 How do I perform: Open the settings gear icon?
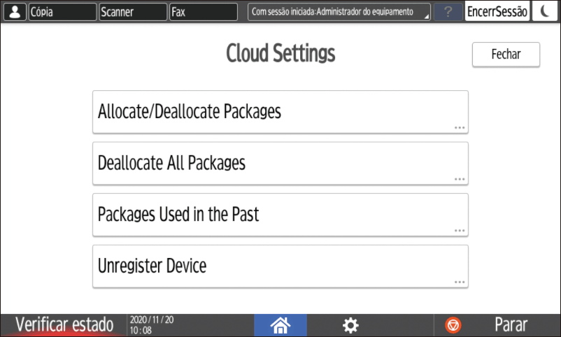coord(350,324)
